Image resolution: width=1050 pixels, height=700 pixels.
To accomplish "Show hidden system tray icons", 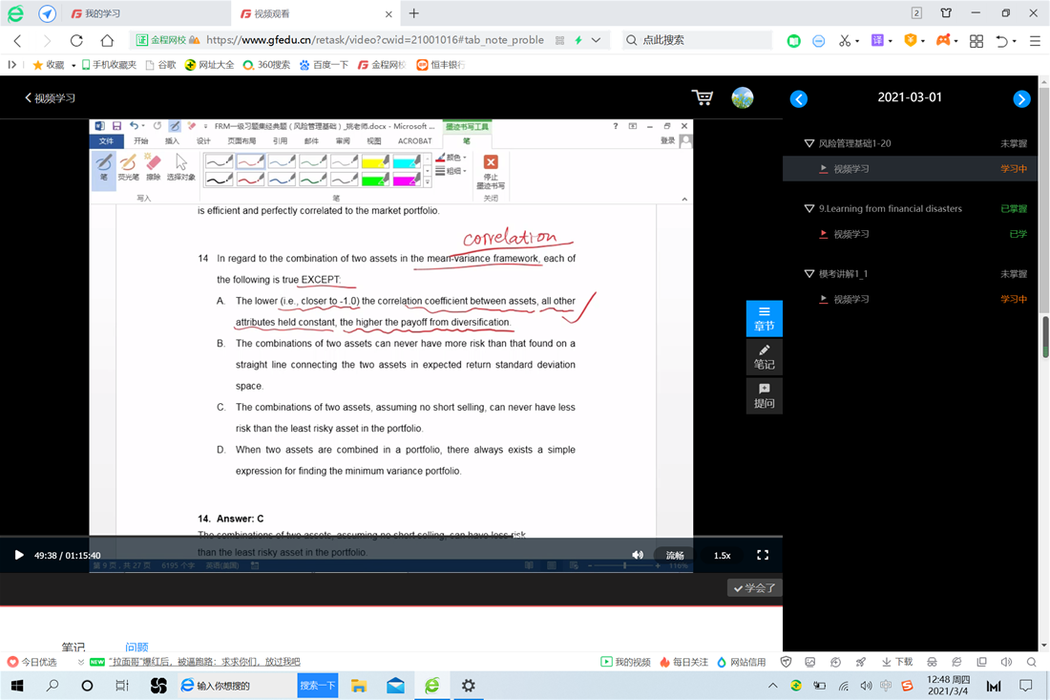I will click(x=773, y=686).
